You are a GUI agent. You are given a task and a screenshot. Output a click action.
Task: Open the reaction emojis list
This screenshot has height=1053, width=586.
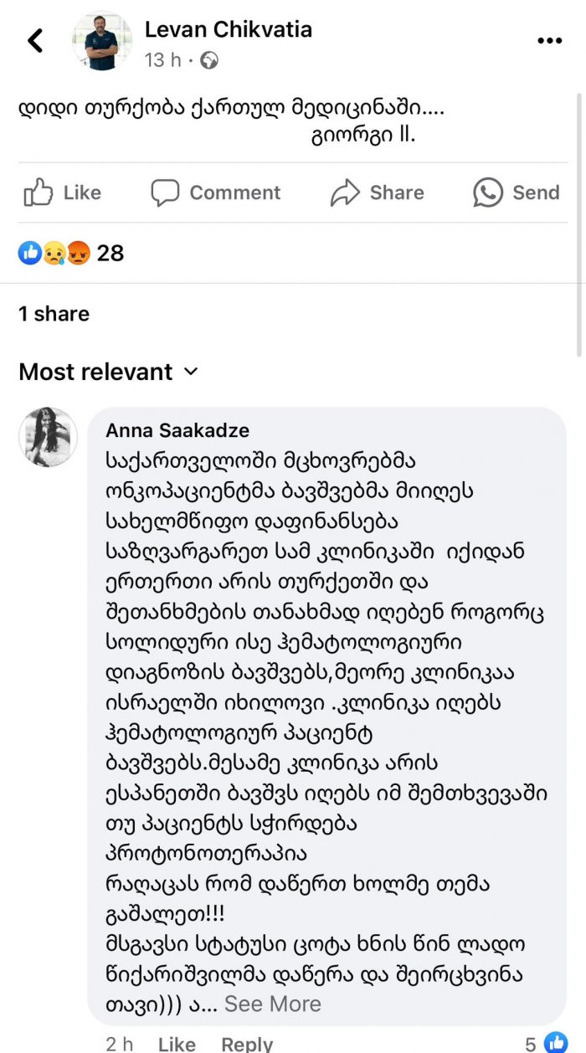tap(54, 253)
